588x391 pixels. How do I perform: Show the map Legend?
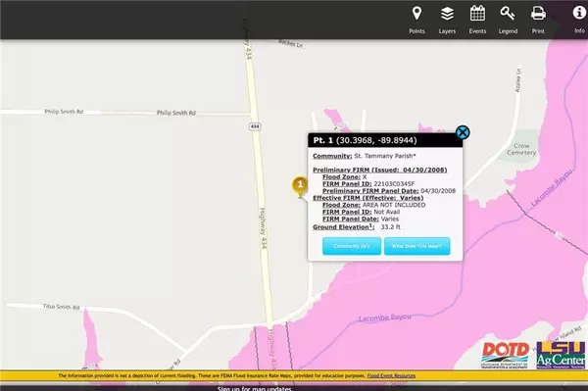click(508, 20)
